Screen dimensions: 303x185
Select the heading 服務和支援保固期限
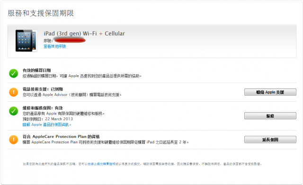coord(41,13)
